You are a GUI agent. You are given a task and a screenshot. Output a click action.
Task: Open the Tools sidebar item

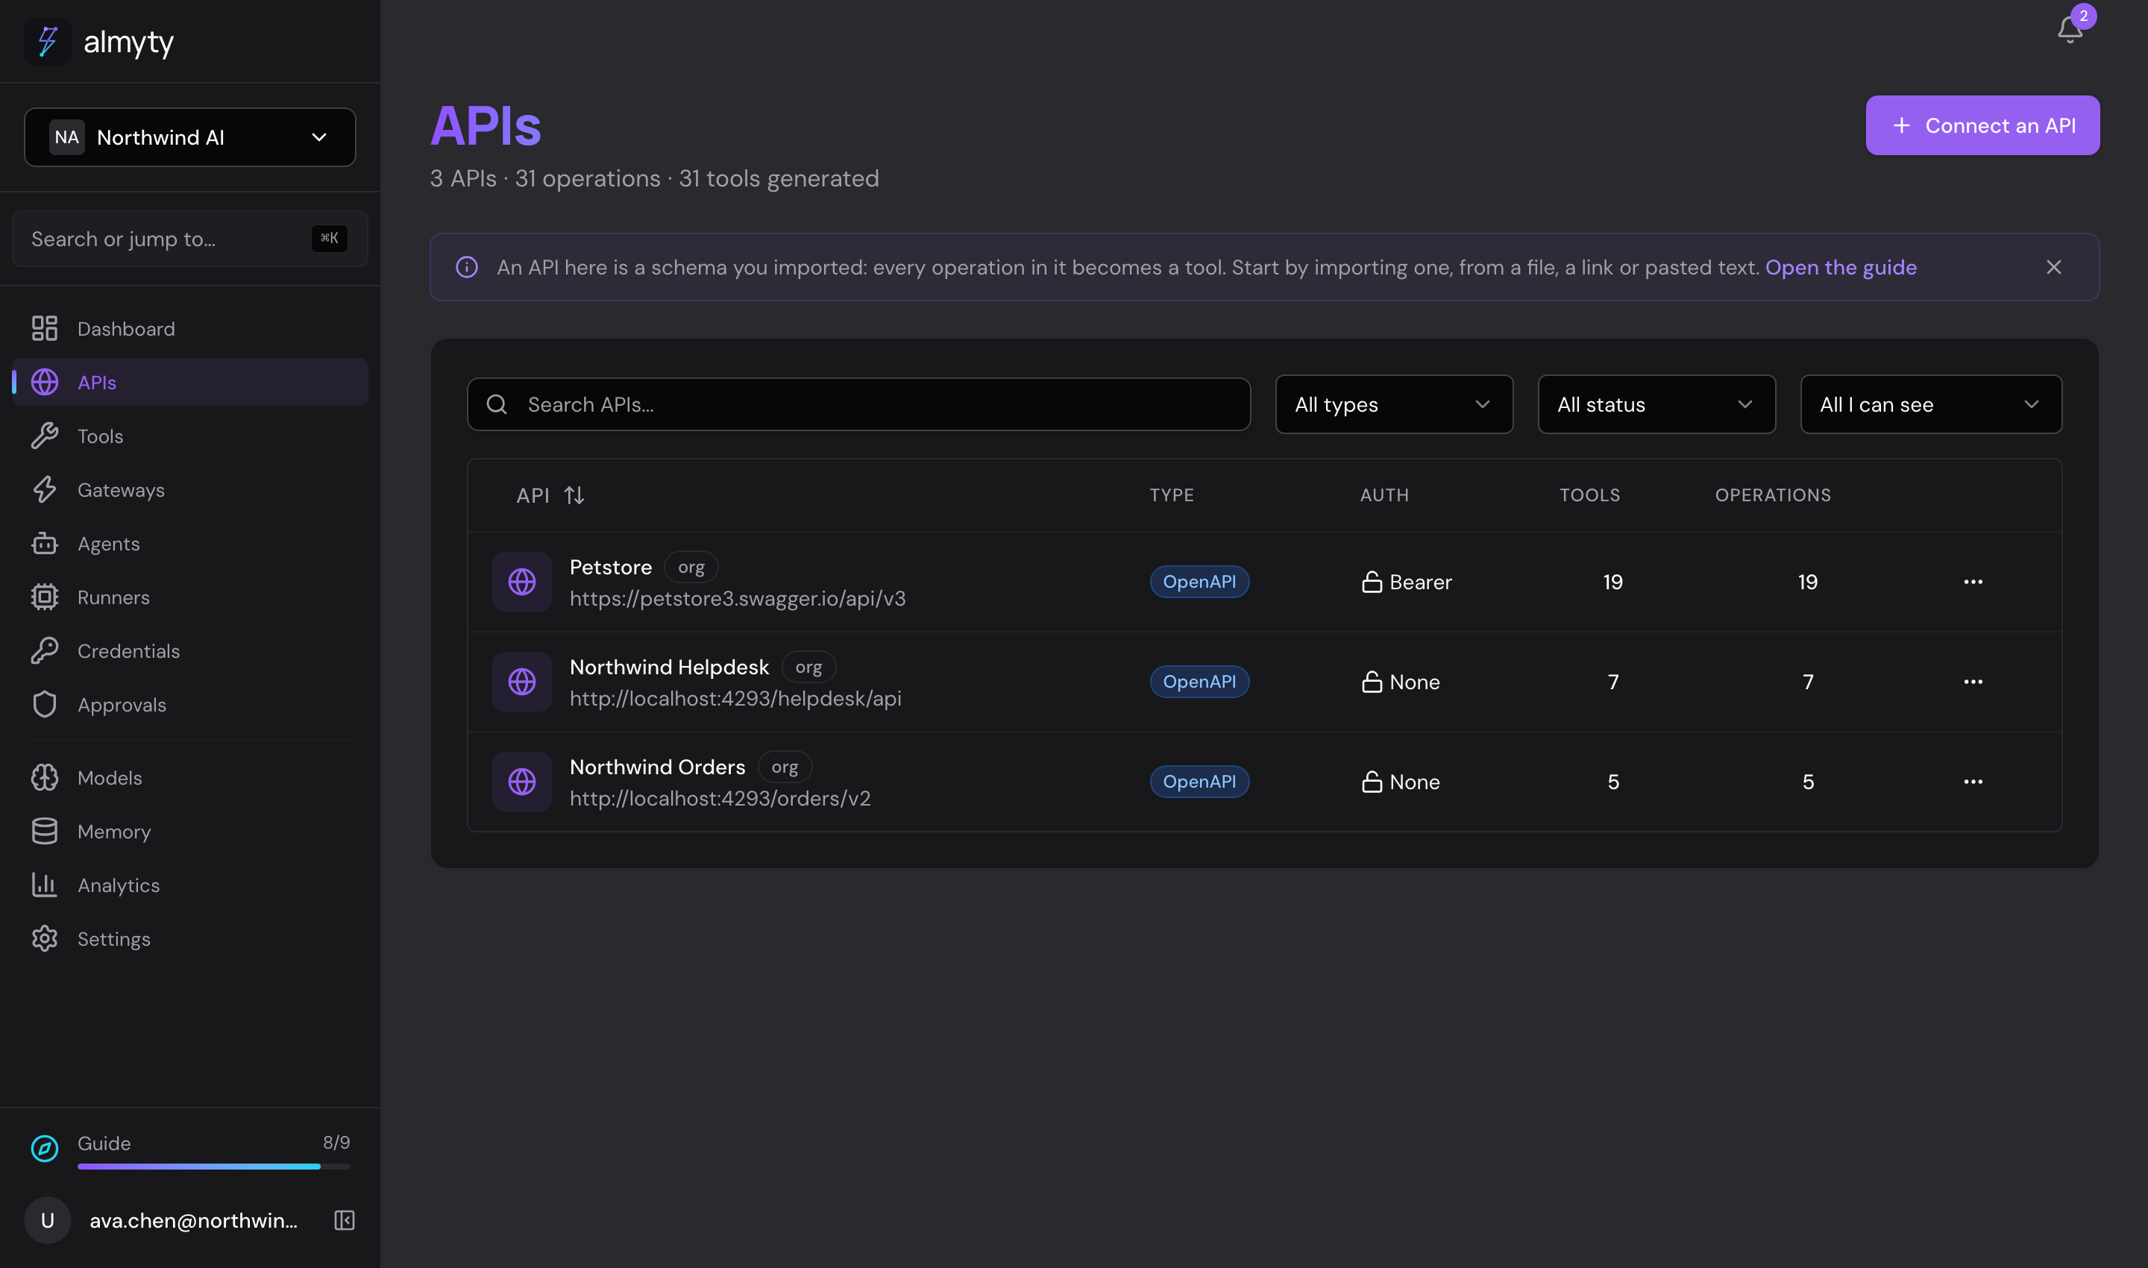click(x=189, y=436)
